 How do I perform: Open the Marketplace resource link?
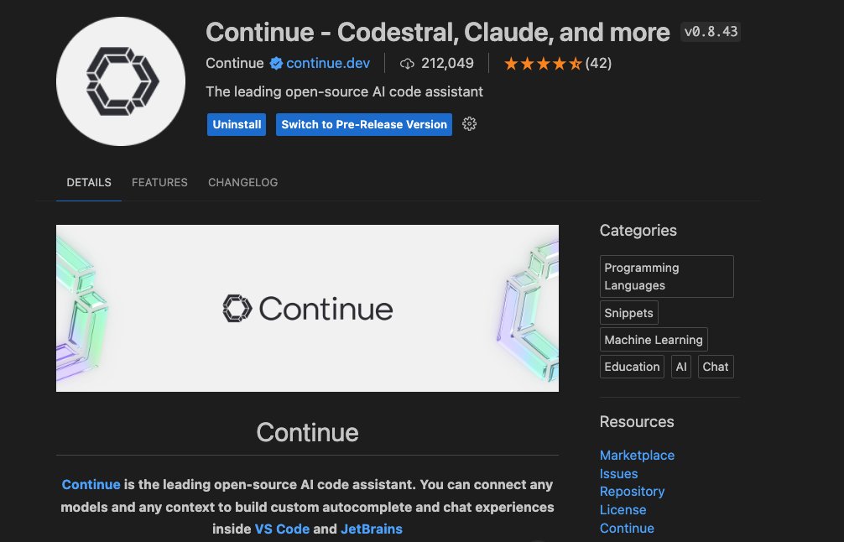tap(637, 456)
